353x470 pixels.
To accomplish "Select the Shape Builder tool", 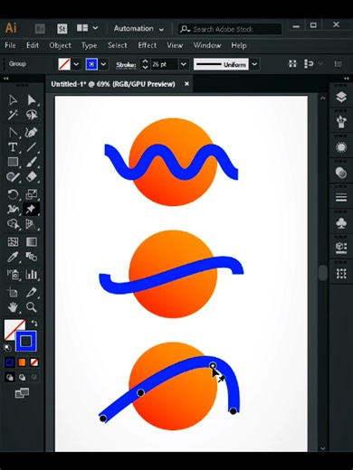I will pos(13,224).
